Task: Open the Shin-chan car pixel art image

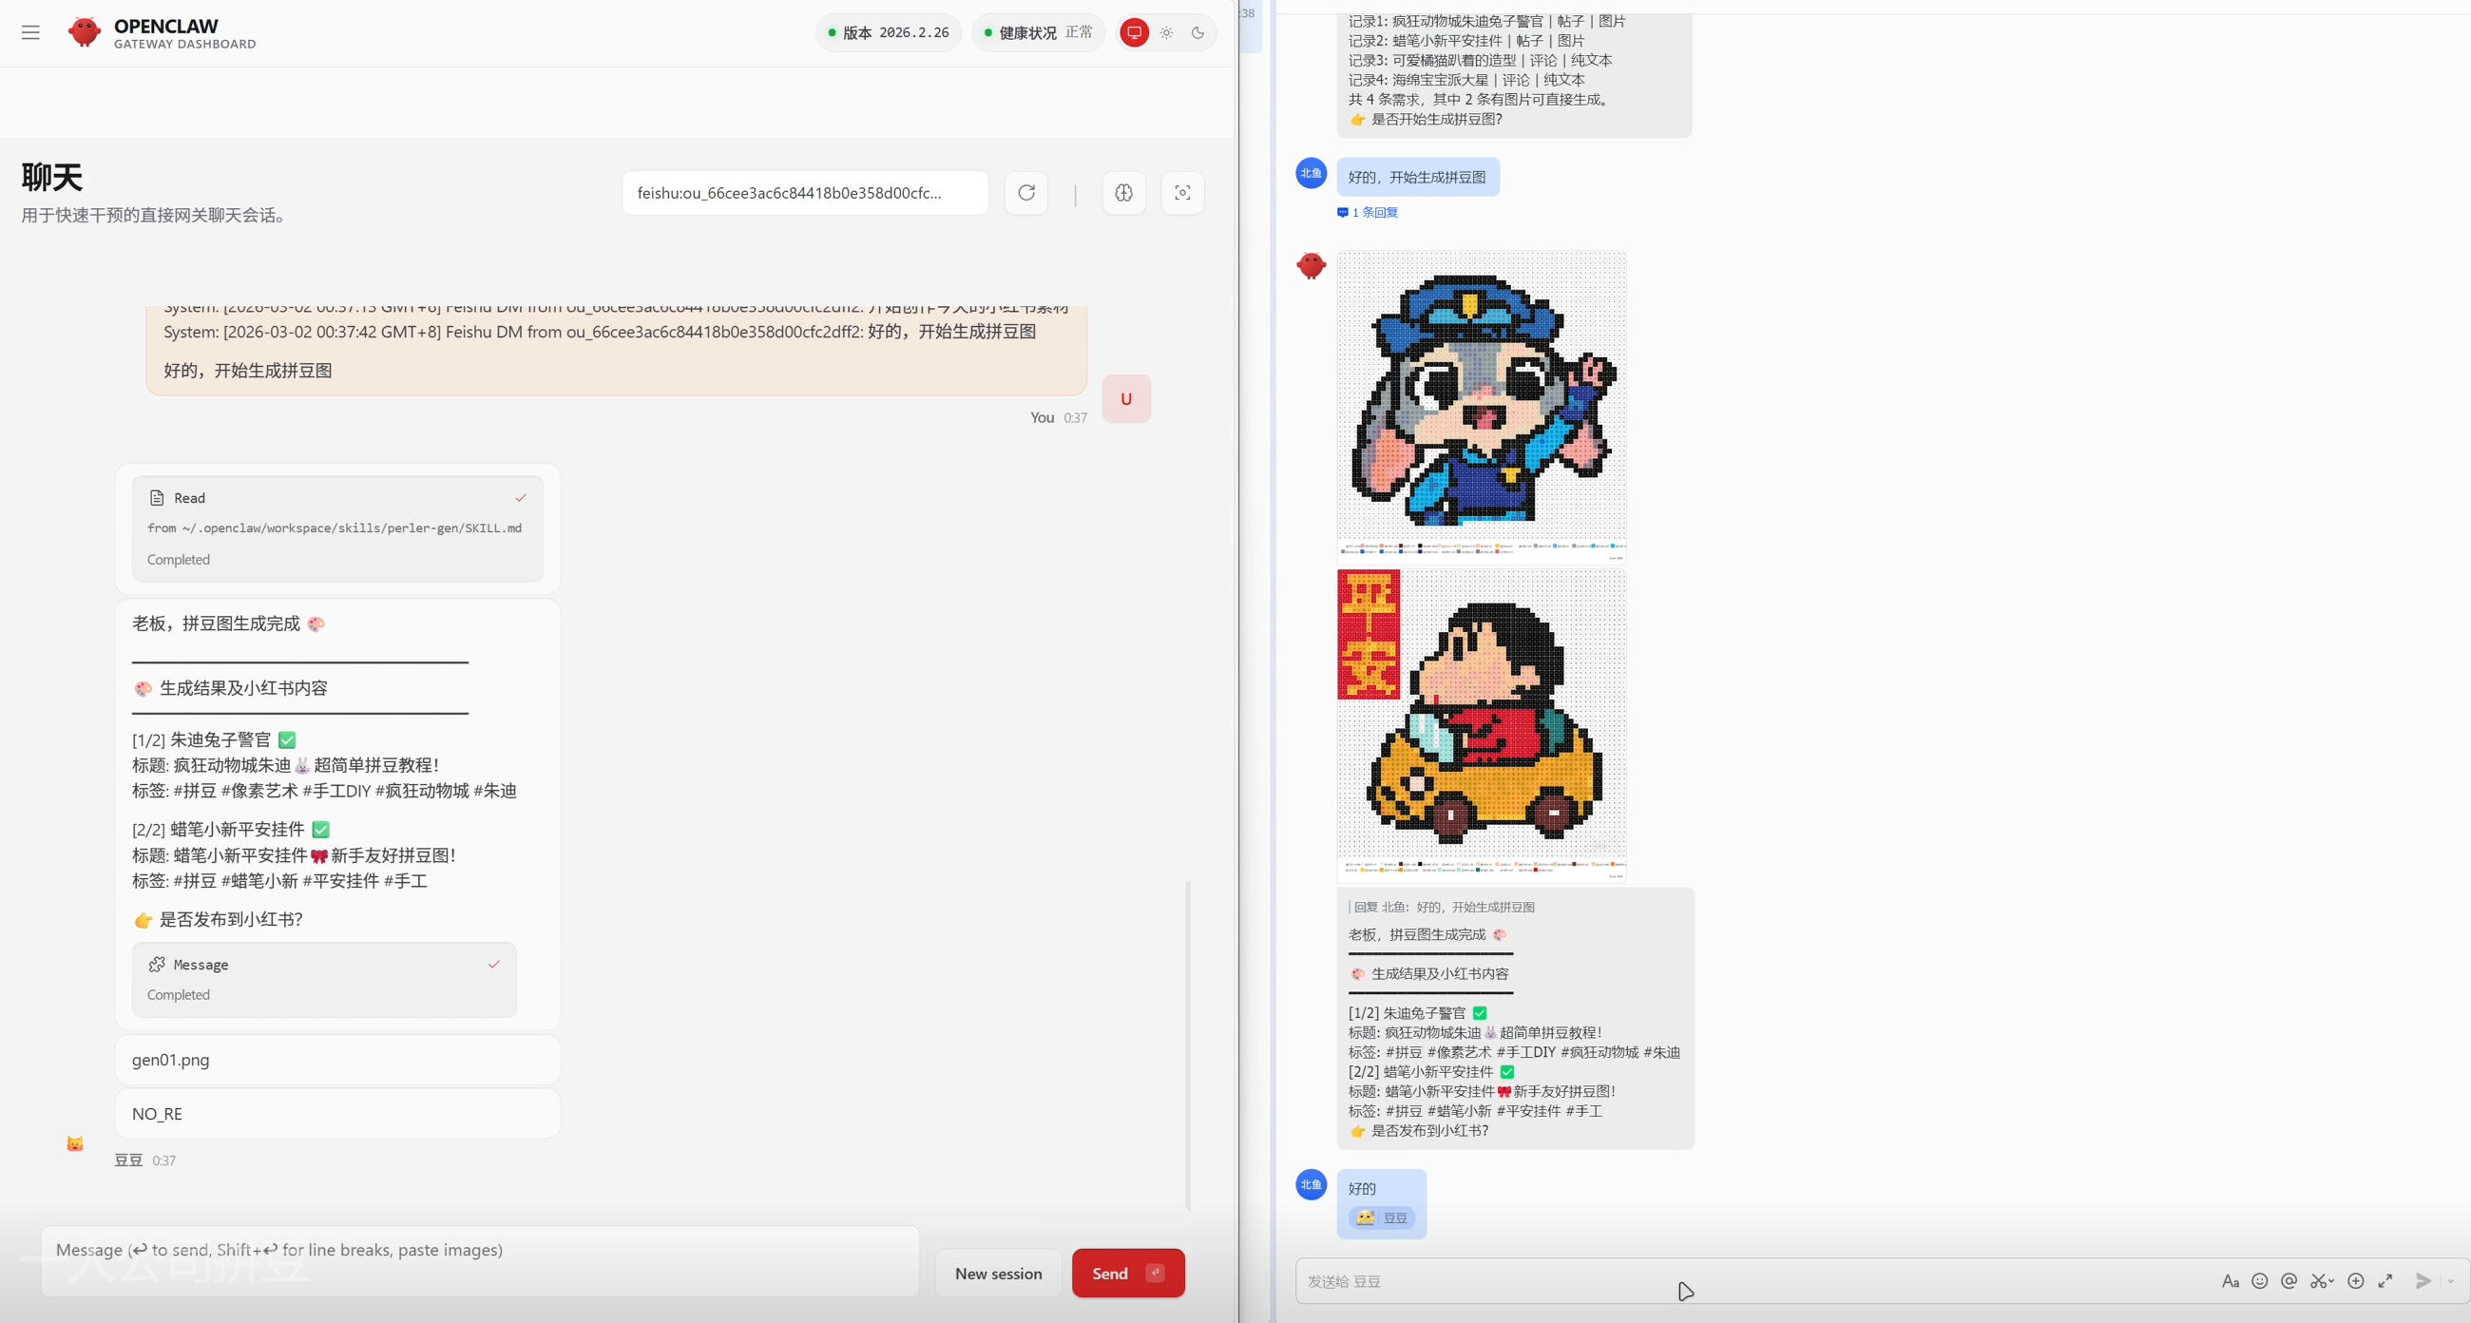Action: (1481, 726)
